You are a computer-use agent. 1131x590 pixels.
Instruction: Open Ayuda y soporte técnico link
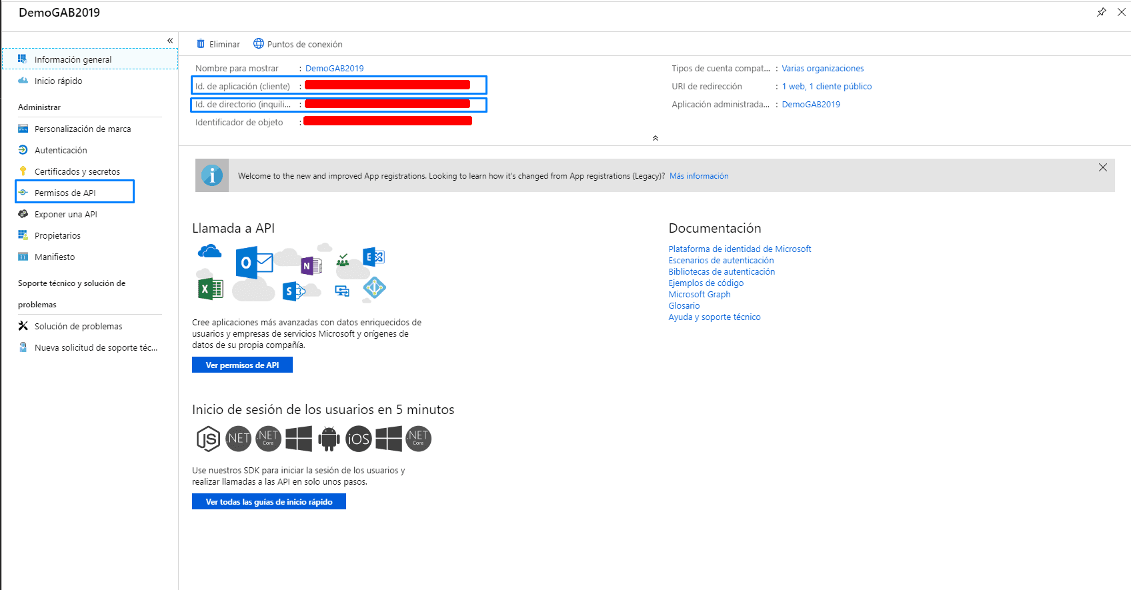[x=714, y=317]
